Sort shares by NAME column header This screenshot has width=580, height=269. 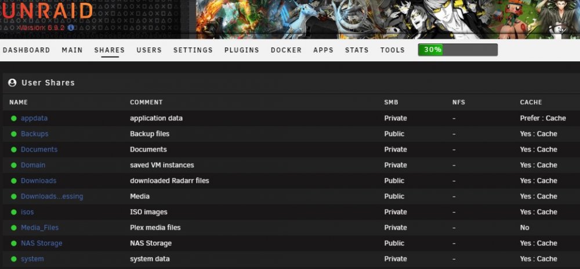click(19, 102)
